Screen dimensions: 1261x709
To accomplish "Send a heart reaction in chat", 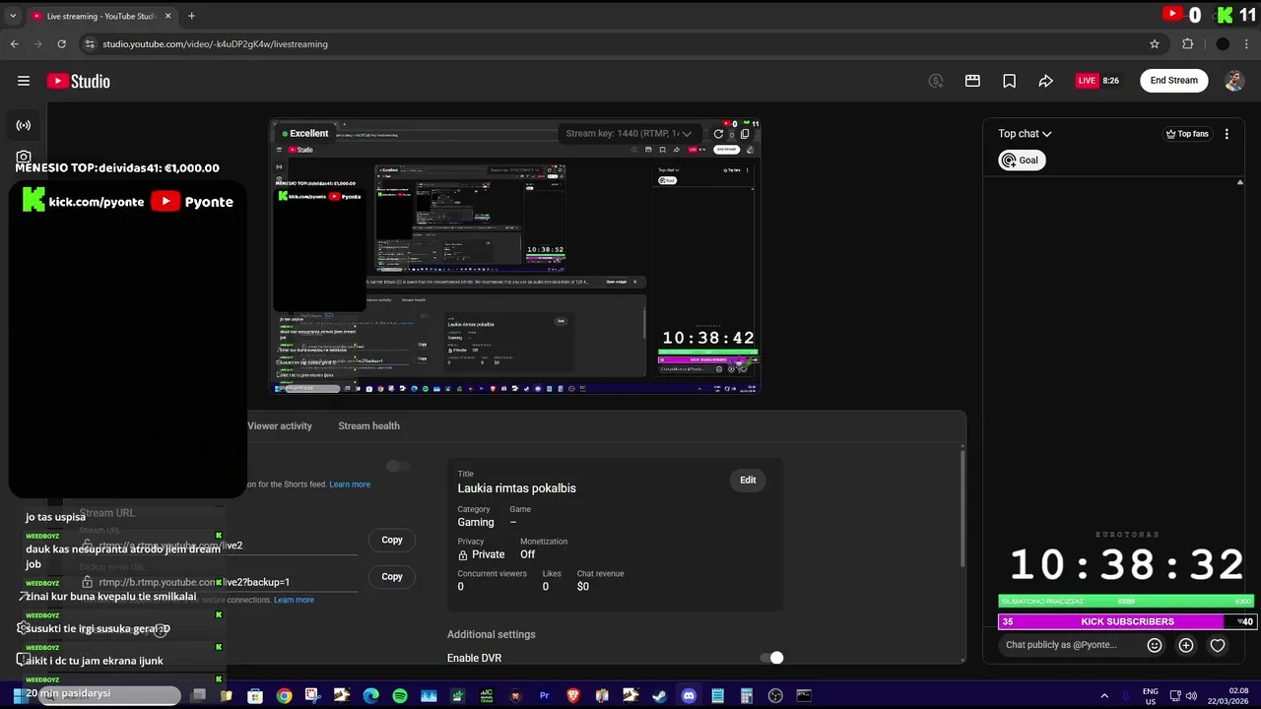I will tap(1218, 645).
